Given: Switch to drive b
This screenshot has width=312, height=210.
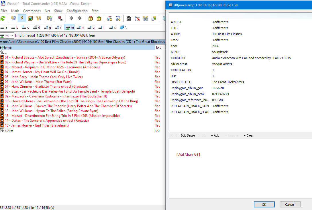Looking at the screenshot, I should click(15, 27).
